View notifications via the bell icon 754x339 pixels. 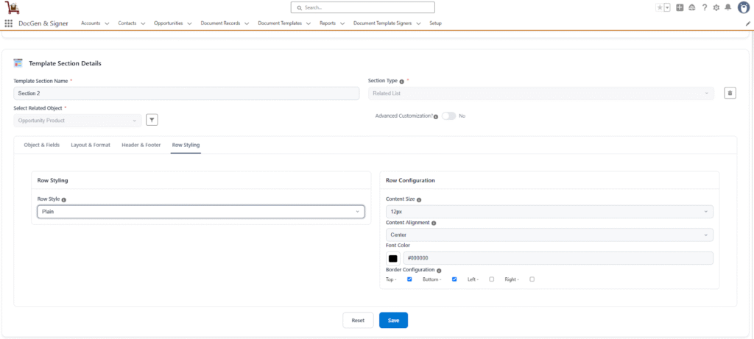tap(727, 7)
